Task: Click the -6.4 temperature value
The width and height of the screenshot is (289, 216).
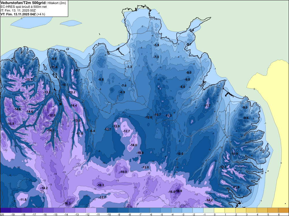Action: (92, 131)
